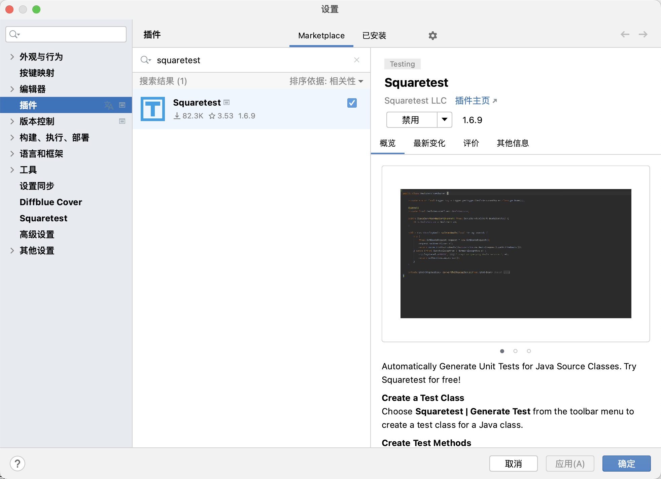Click the translate icon in the 插件 row
The height and width of the screenshot is (479, 661).
point(108,105)
